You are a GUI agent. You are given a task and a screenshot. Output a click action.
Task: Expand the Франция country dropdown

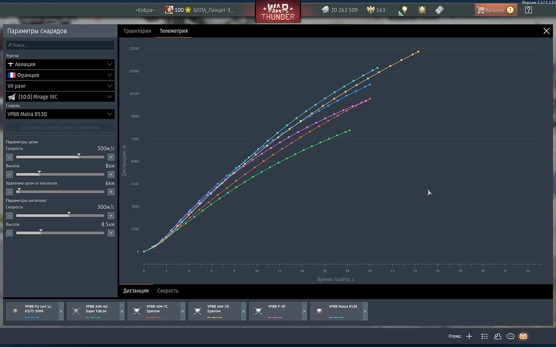click(60, 75)
